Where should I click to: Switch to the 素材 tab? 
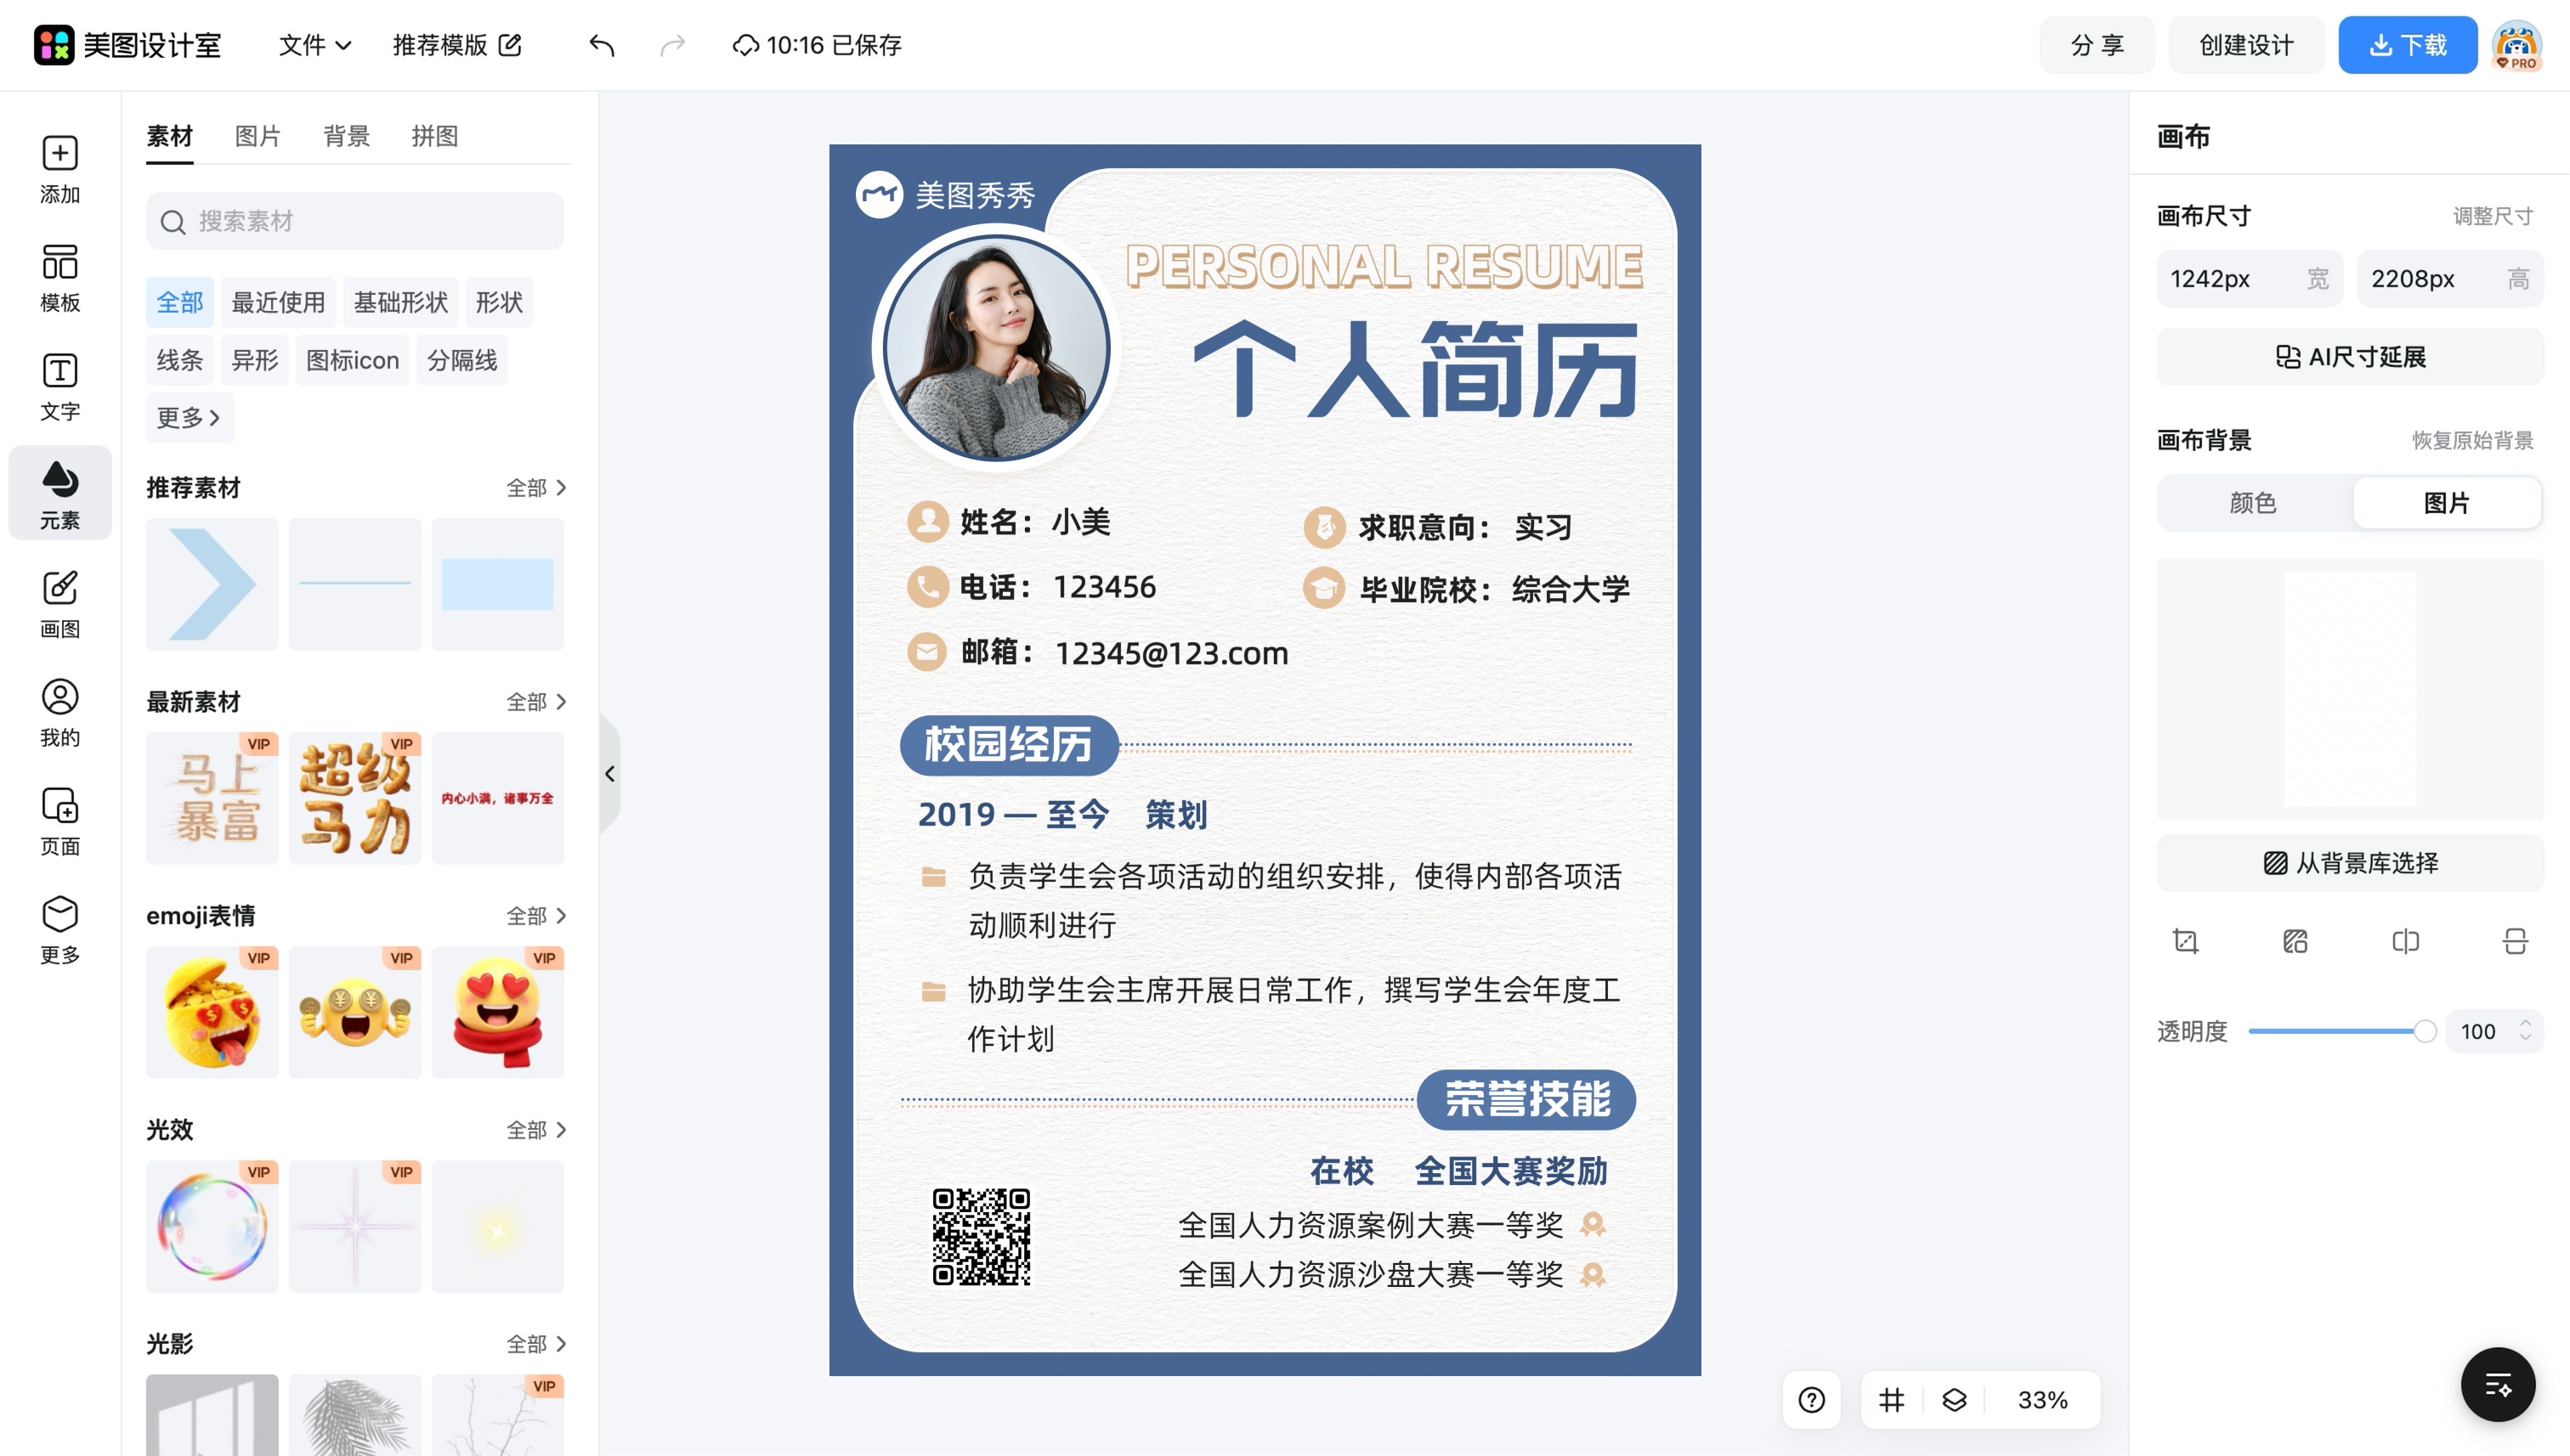tap(169, 136)
